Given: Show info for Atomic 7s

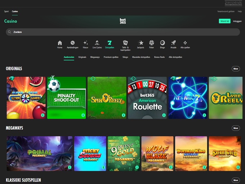Looking at the screenshot, I should click(x=204, y=115).
